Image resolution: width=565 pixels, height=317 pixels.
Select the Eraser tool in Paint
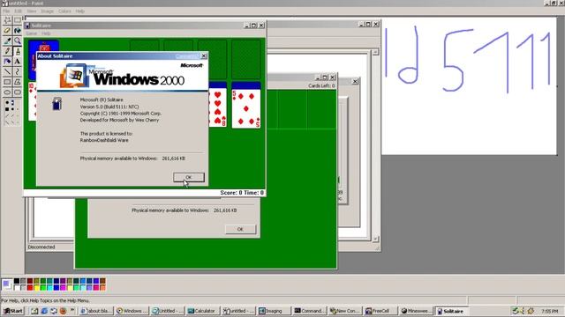pos(7,31)
